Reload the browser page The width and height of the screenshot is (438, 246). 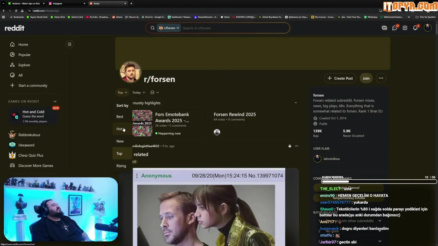(x=16, y=11)
